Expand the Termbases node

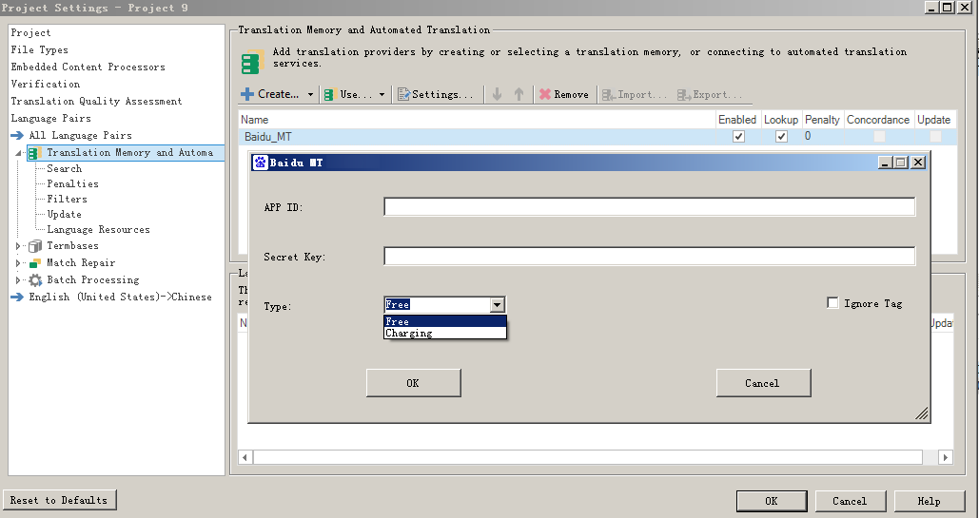(18, 246)
